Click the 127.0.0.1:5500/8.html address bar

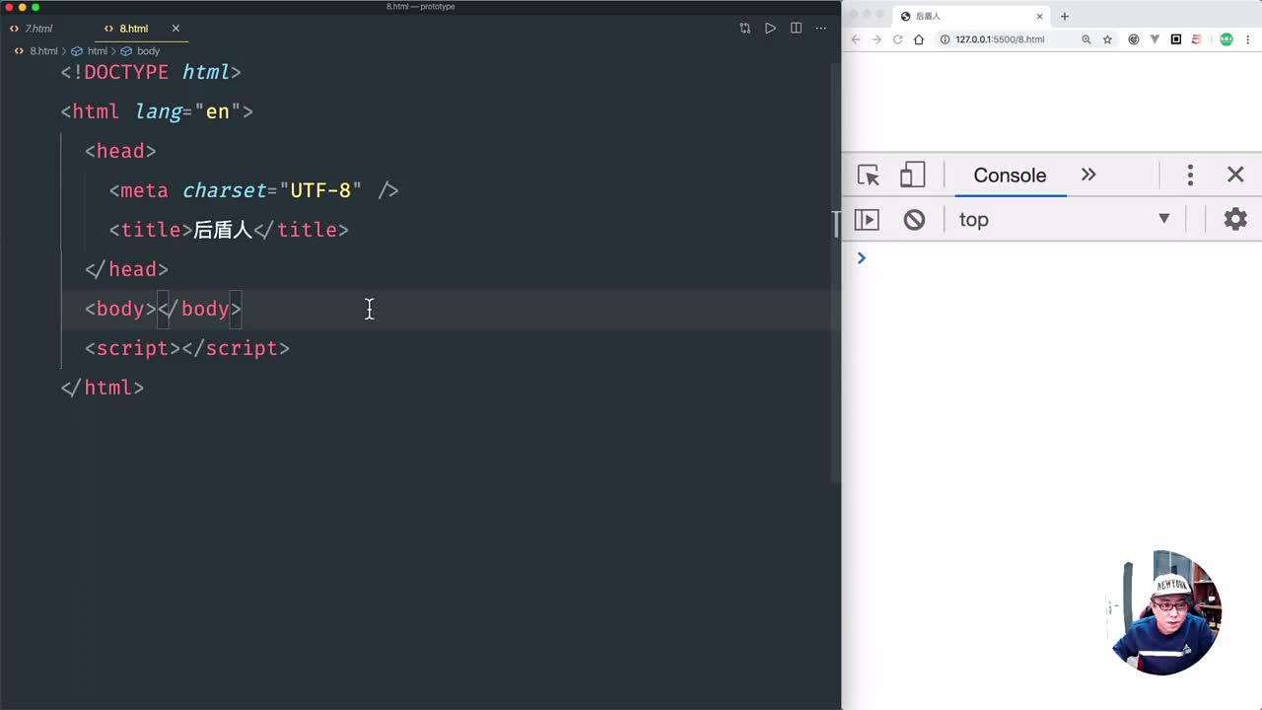point(1000,39)
